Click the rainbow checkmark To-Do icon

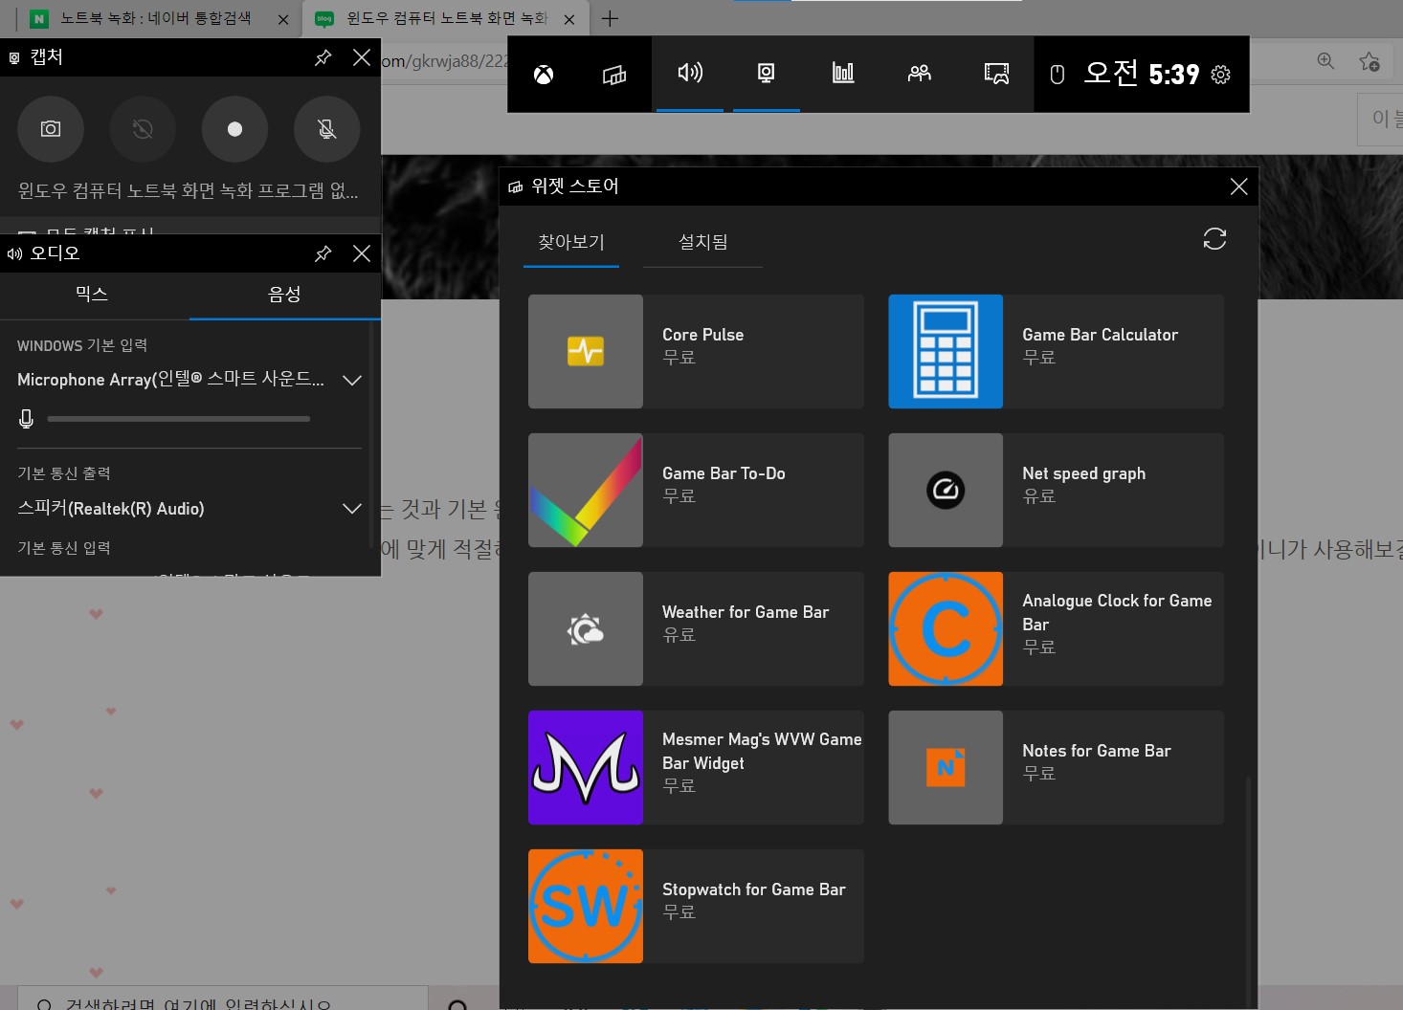point(586,490)
